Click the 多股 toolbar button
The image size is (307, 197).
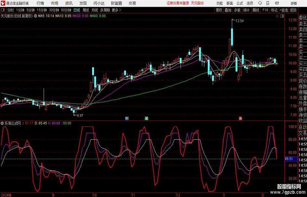(x=237, y=10)
